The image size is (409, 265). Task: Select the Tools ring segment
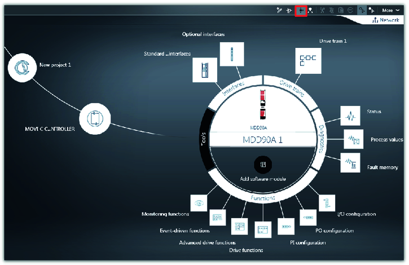click(x=204, y=138)
